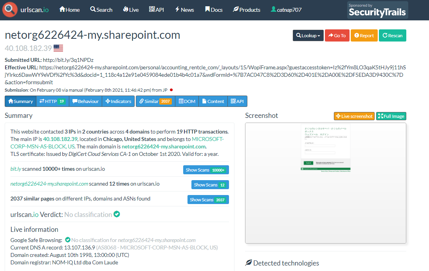Screen dimensions: 429x271
Task: Open the Docs nav link
Action: coord(214,10)
